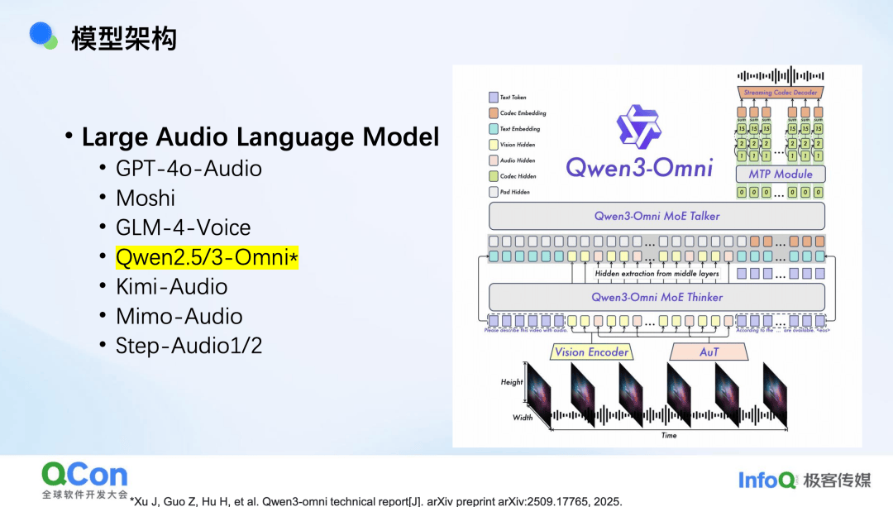893x507 pixels.
Task: Click the Qwen3-Omni MoE Thinker block
Action: (657, 298)
